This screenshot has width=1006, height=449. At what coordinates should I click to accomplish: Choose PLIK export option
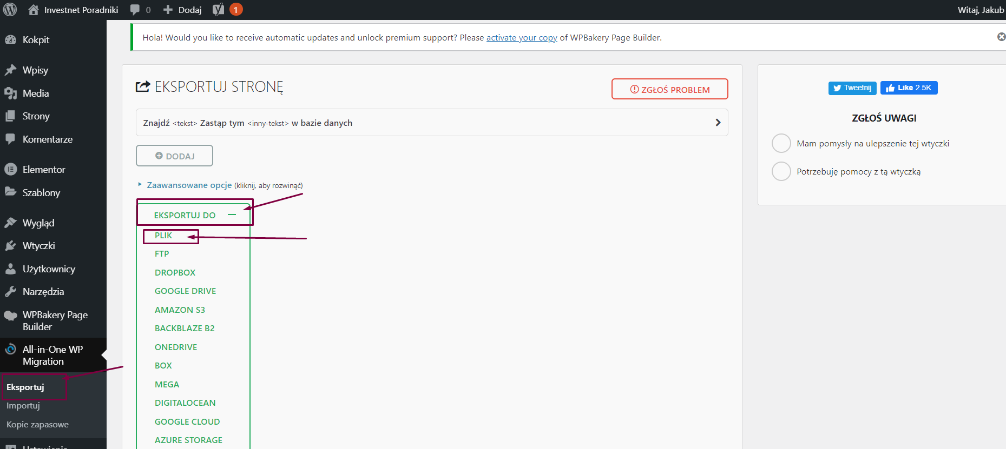click(163, 236)
